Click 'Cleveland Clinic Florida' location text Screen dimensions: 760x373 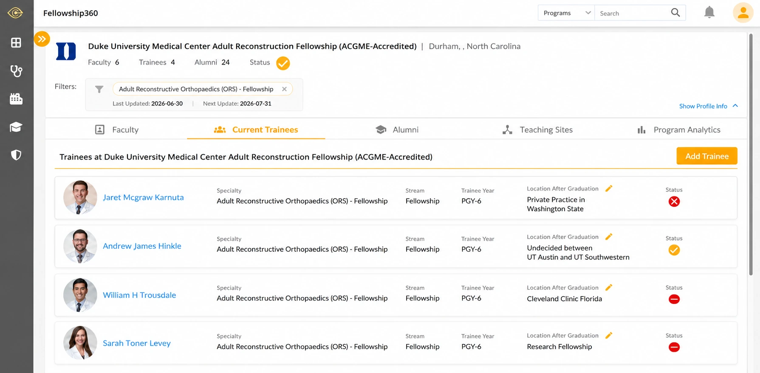coord(565,299)
